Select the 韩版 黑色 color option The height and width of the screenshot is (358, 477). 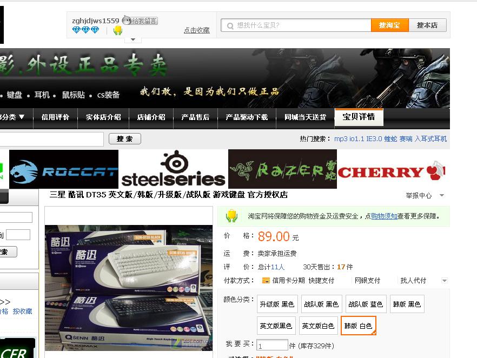pyautogui.click(x=407, y=304)
